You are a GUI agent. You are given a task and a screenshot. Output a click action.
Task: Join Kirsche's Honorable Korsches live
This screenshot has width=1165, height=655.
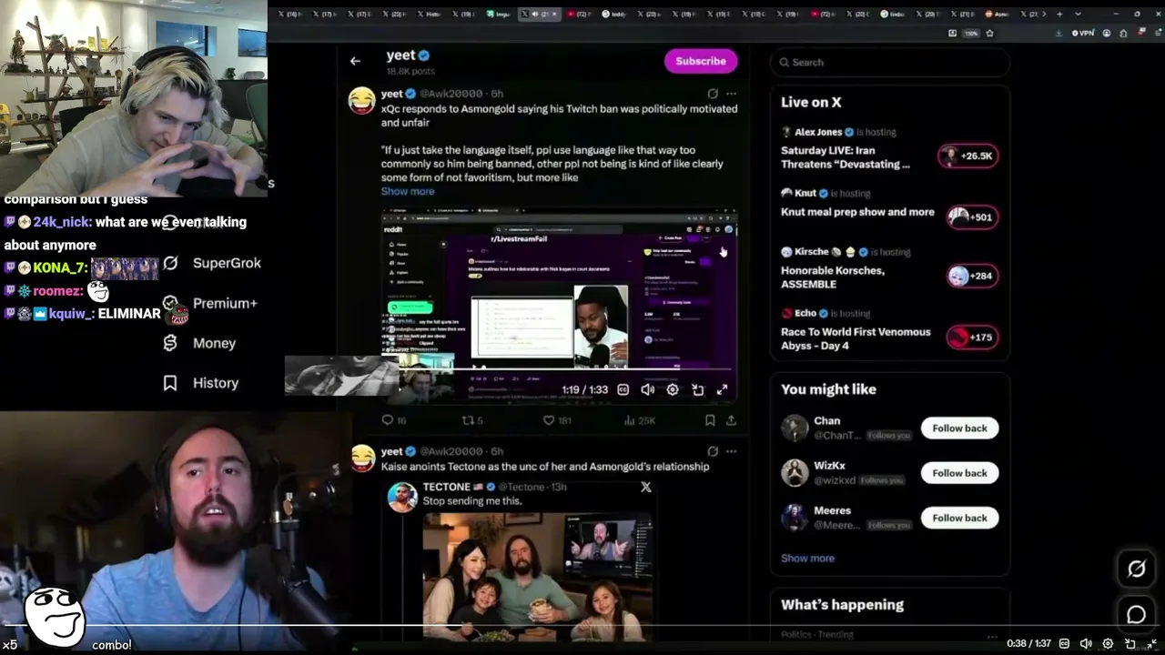[x=971, y=276]
